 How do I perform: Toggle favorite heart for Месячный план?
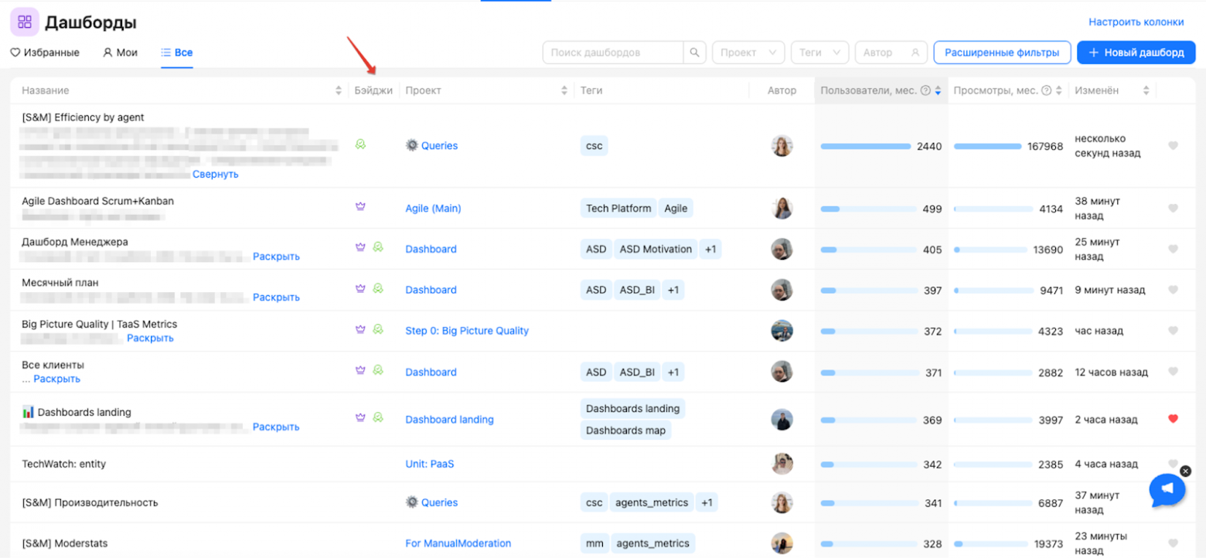click(1173, 290)
